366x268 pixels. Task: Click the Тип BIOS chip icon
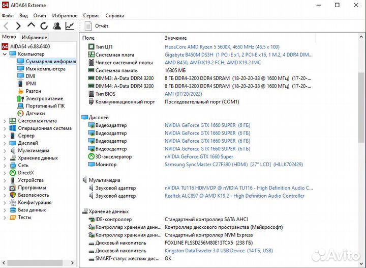[x=91, y=94]
